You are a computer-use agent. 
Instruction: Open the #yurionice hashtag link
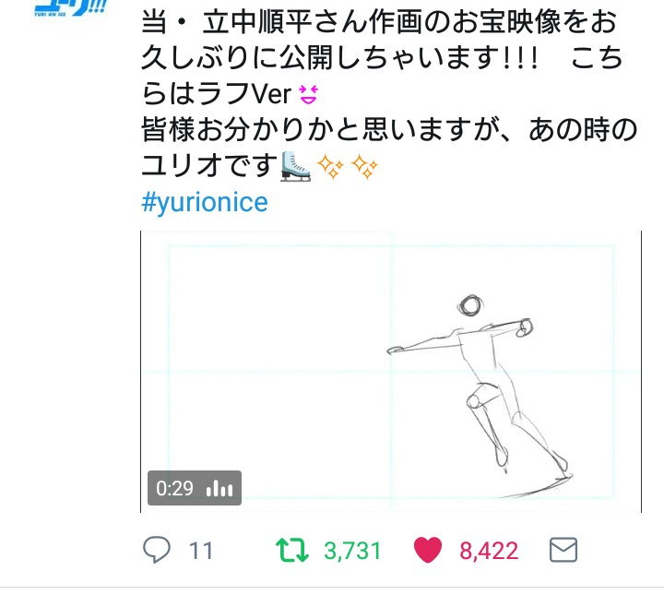coord(205,202)
